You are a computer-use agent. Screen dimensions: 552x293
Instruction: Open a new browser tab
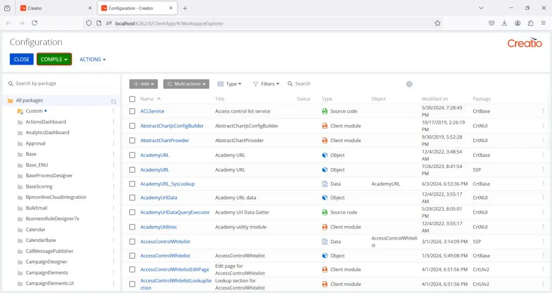[185, 8]
